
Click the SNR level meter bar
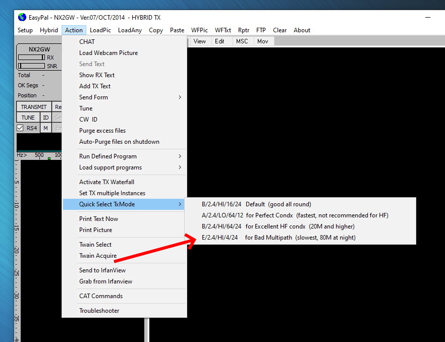click(31, 66)
